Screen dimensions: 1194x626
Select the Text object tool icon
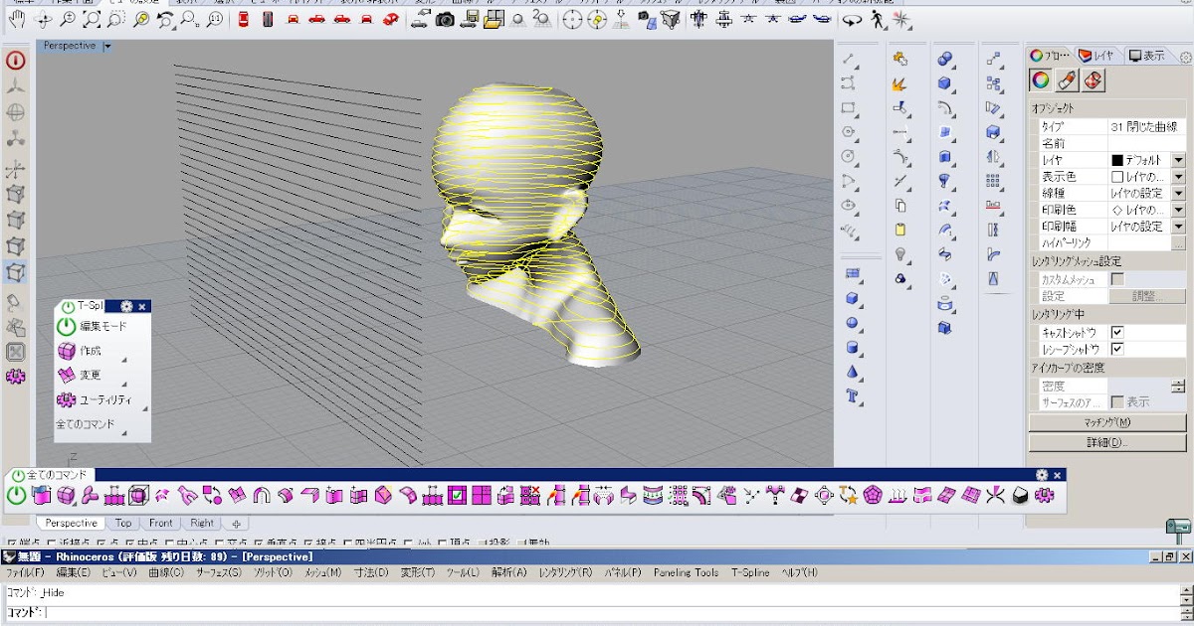coord(853,396)
